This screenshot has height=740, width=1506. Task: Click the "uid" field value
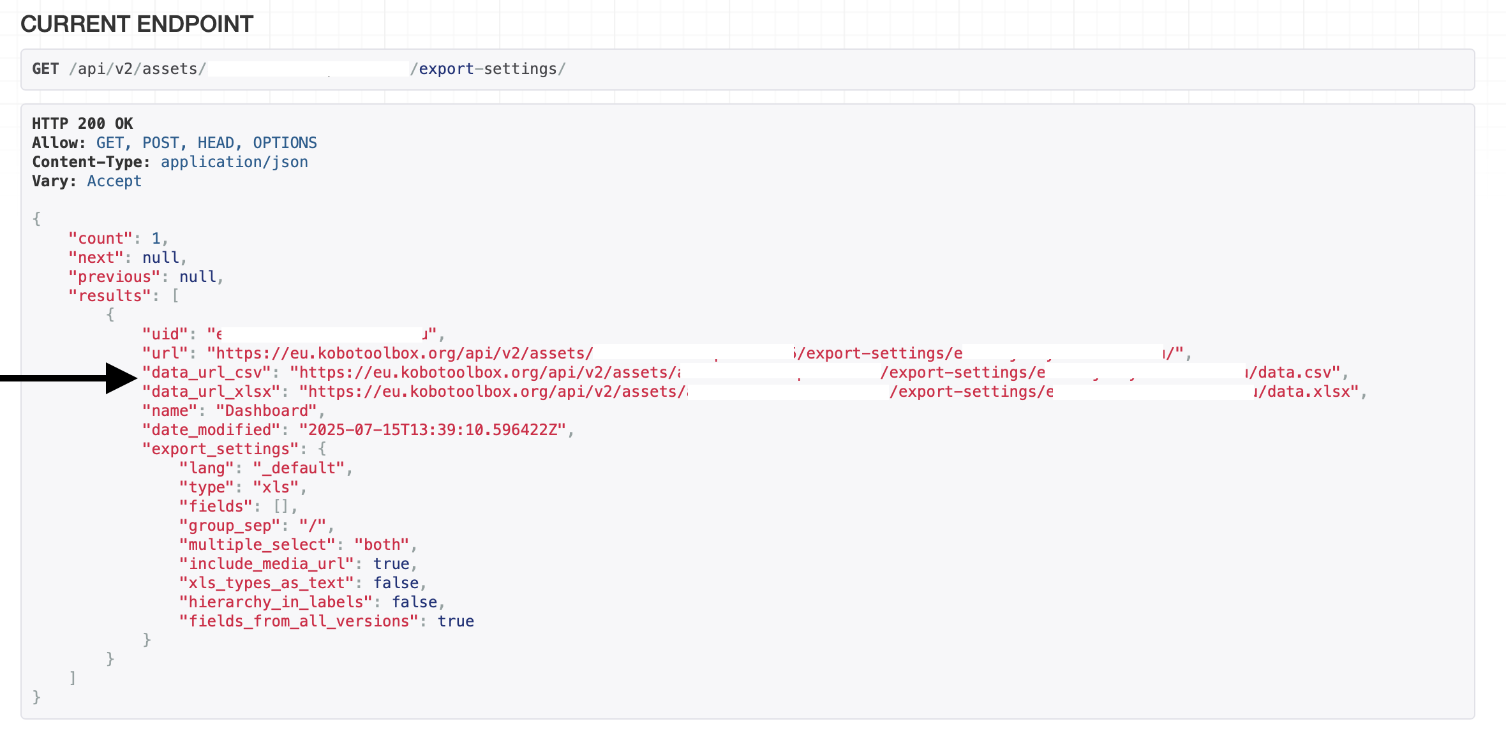322,334
